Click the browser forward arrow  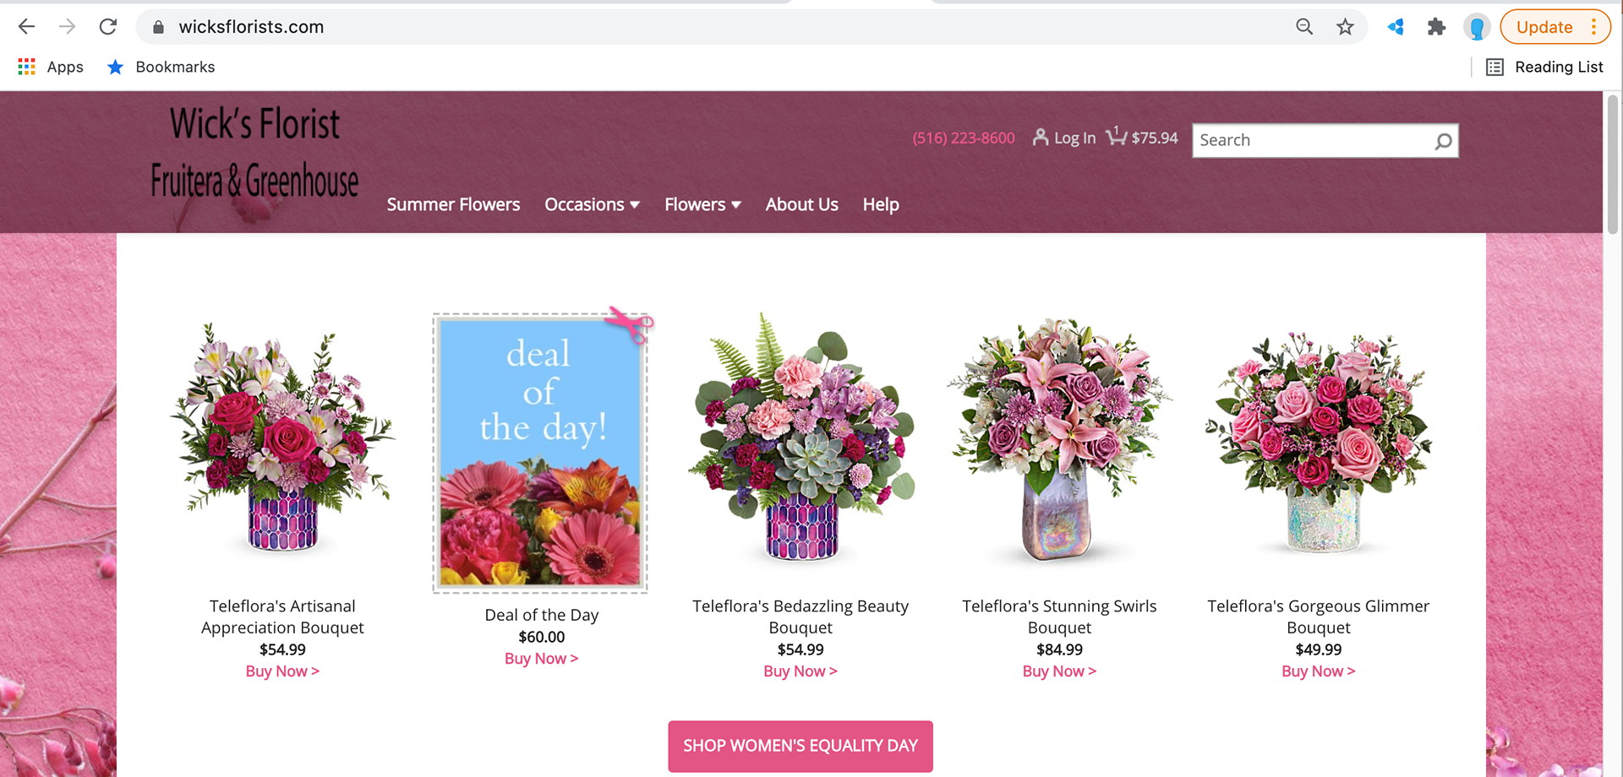67,27
